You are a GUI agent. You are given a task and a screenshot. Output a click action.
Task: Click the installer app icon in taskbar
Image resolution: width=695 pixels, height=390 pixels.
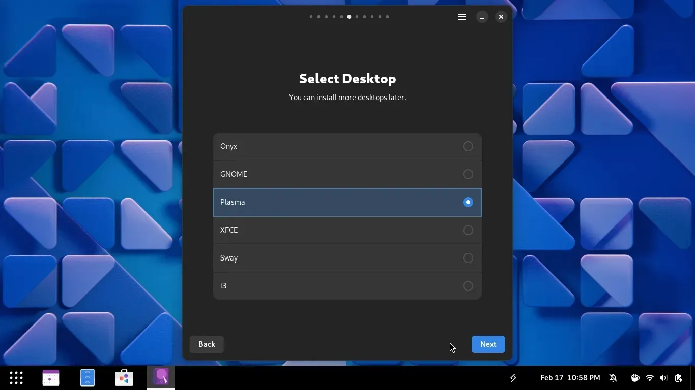coord(161,377)
